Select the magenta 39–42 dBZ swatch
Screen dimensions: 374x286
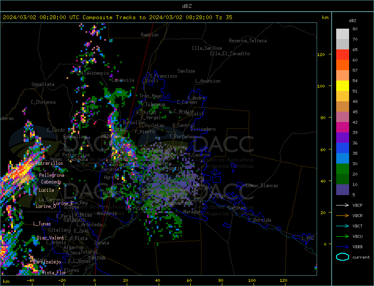pos(342,127)
